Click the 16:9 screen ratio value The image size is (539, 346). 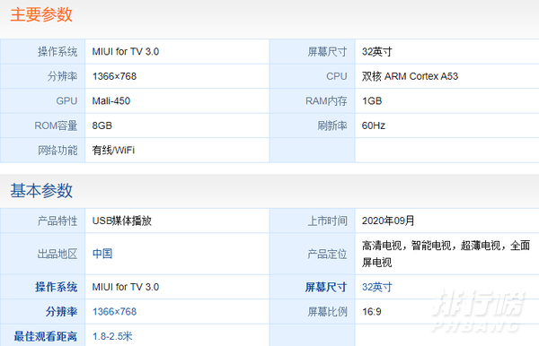(x=372, y=312)
